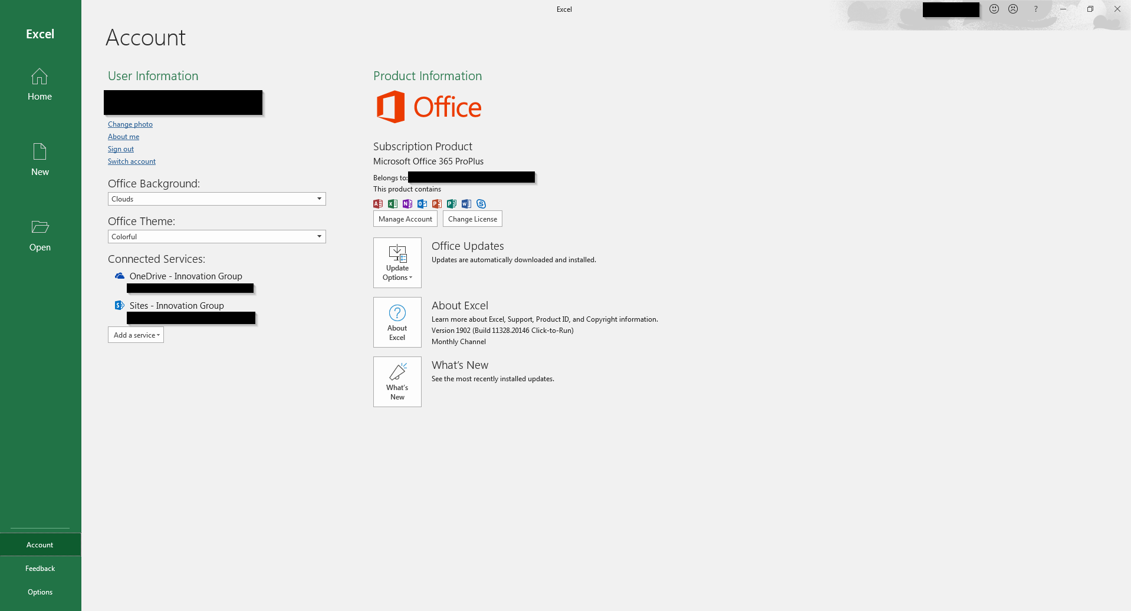Open Help via the question mark icon

pyautogui.click(x=1035, y=9)
